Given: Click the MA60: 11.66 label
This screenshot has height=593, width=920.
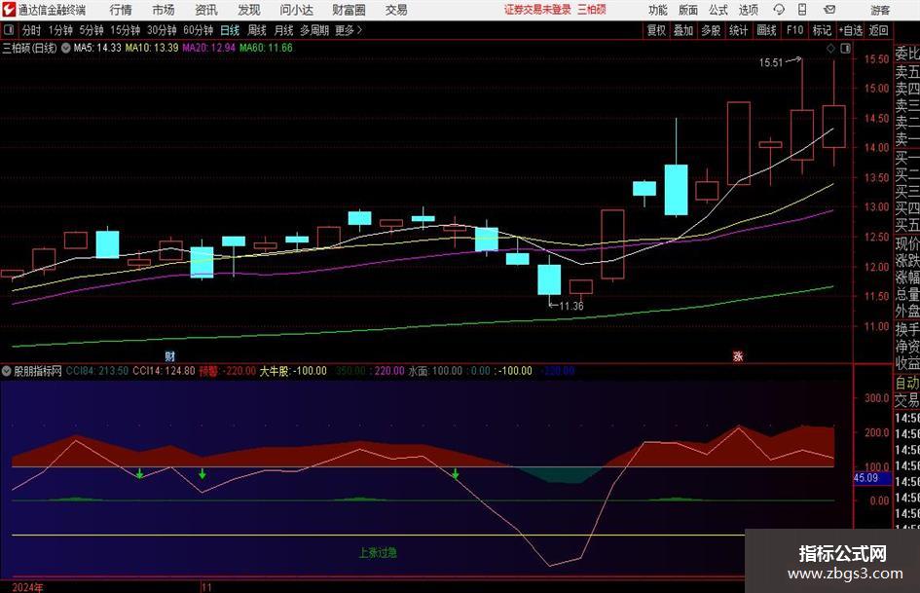Looking at the screenshot, I should [266, 48].
